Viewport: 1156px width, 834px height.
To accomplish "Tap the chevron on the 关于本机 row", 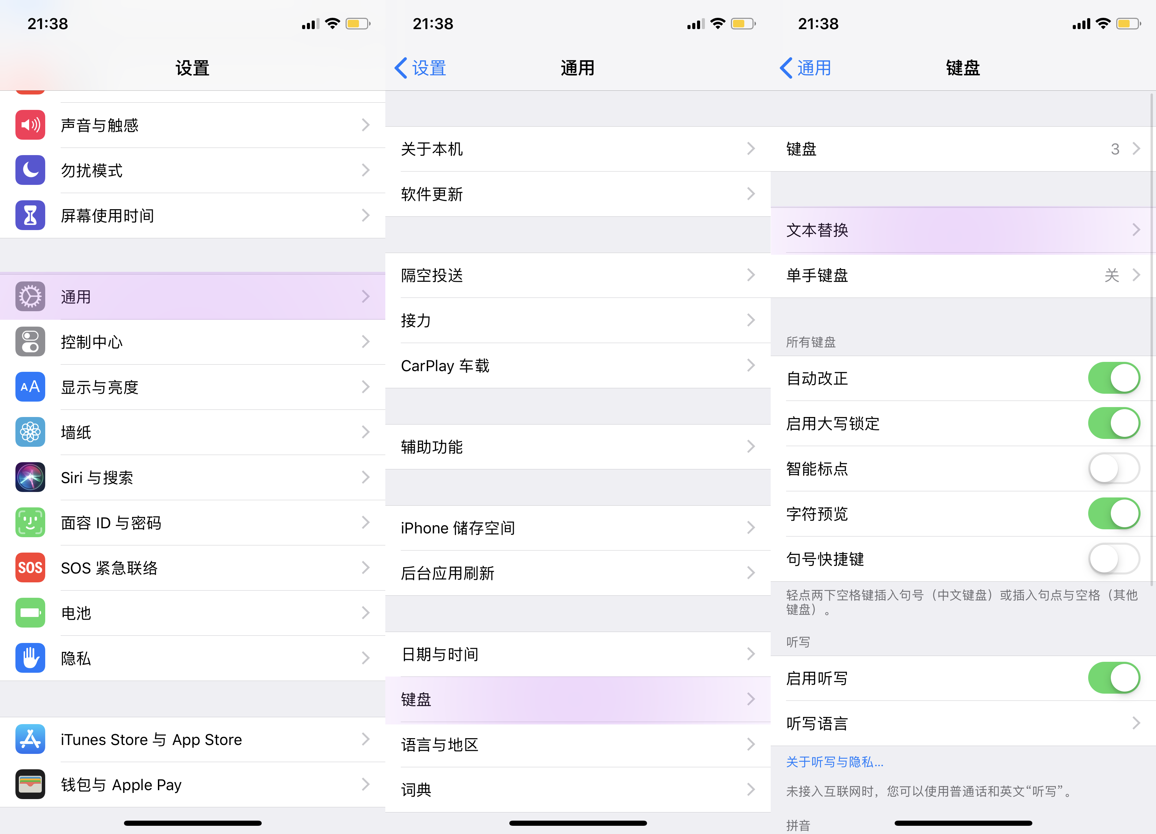I will [x=751, y=149].
